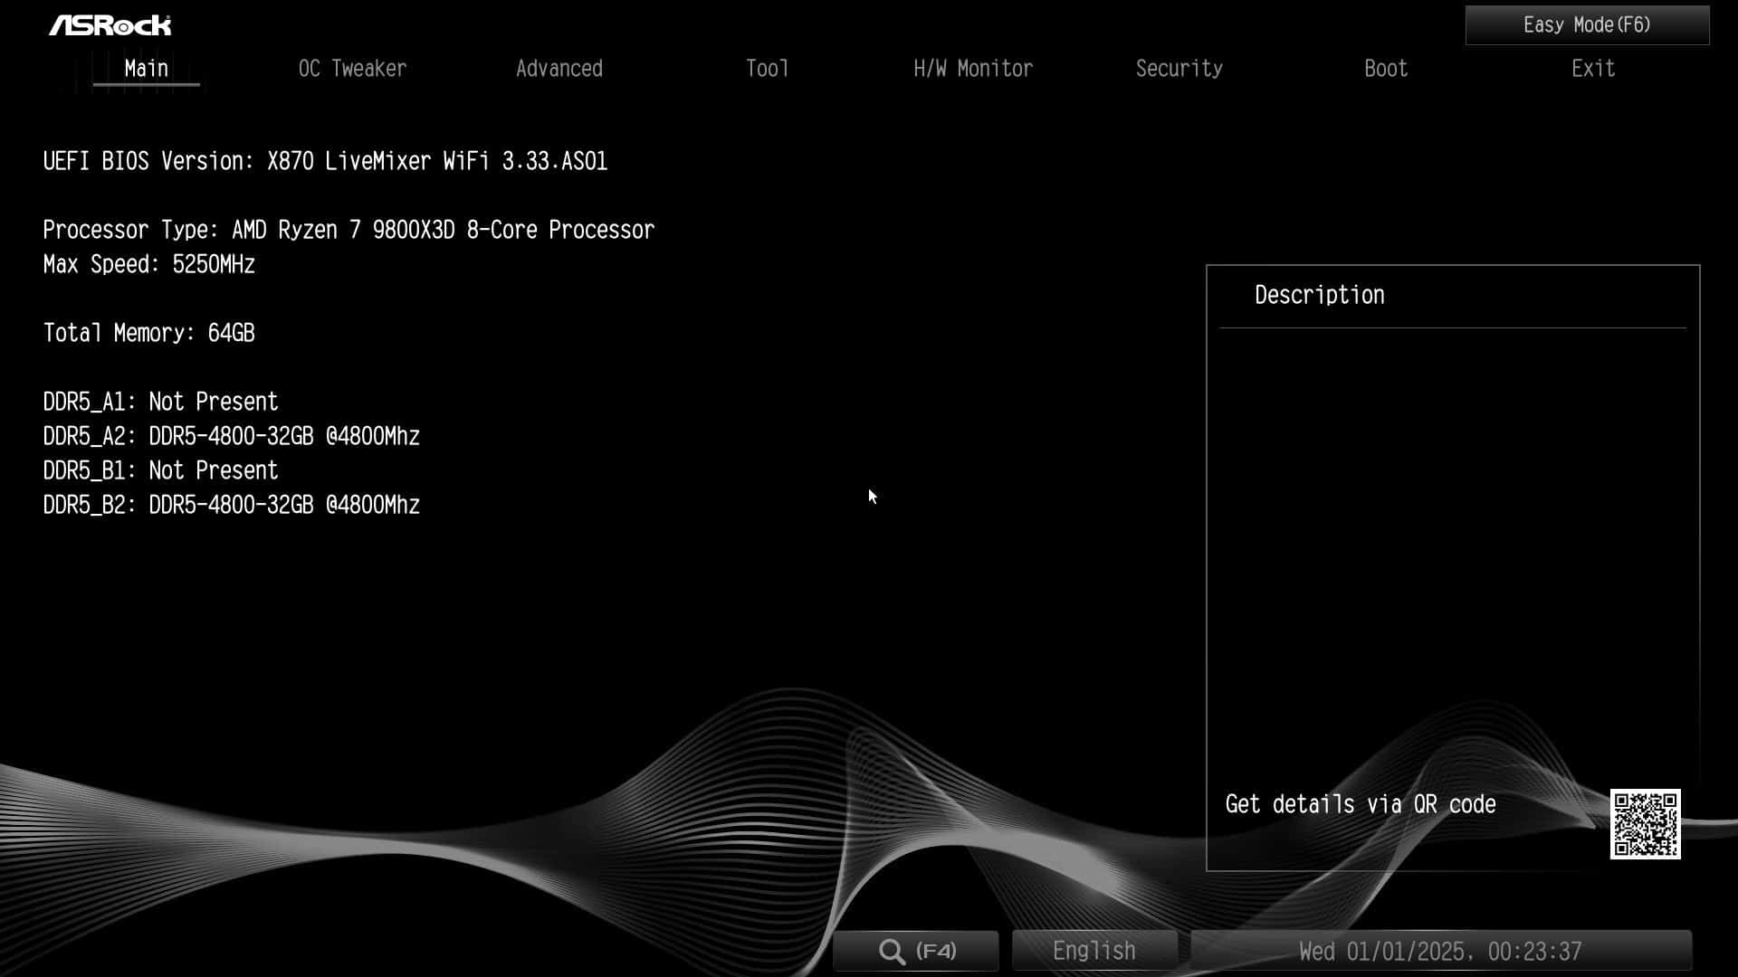This screenshot has width=1738, height=977.
Task: Click the ASRock logo
Action: [x=110, y=25]
